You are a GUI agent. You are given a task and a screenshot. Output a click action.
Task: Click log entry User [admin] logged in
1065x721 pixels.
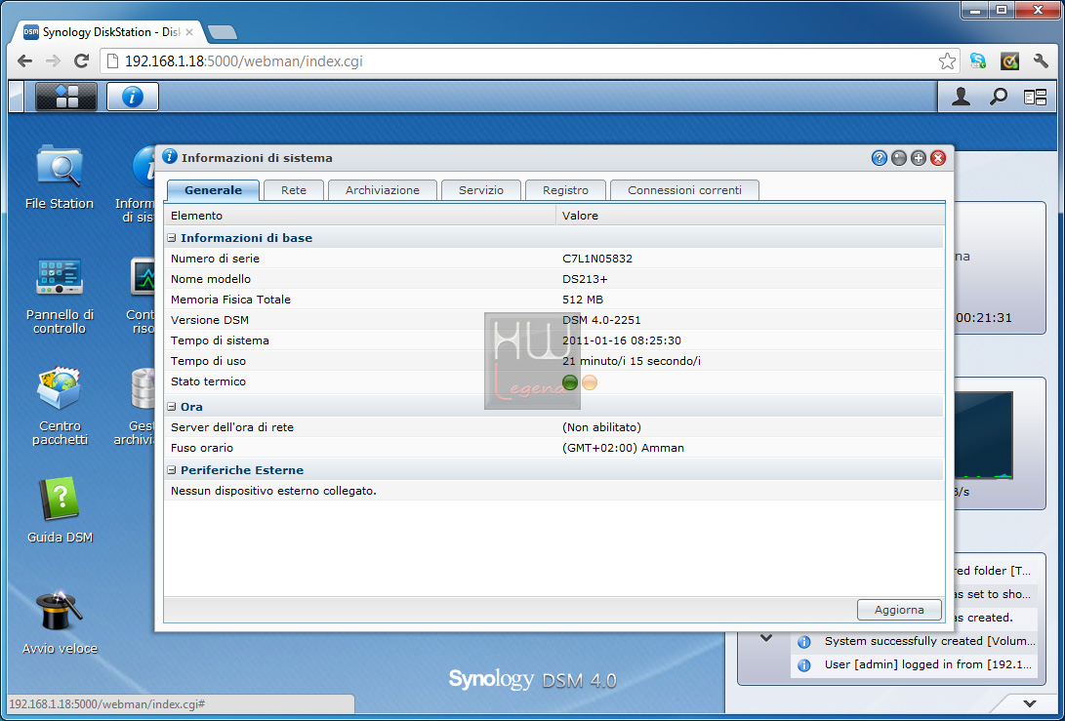(915, 664)
